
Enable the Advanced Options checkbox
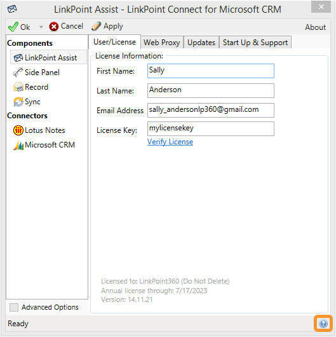coord(14,307)
